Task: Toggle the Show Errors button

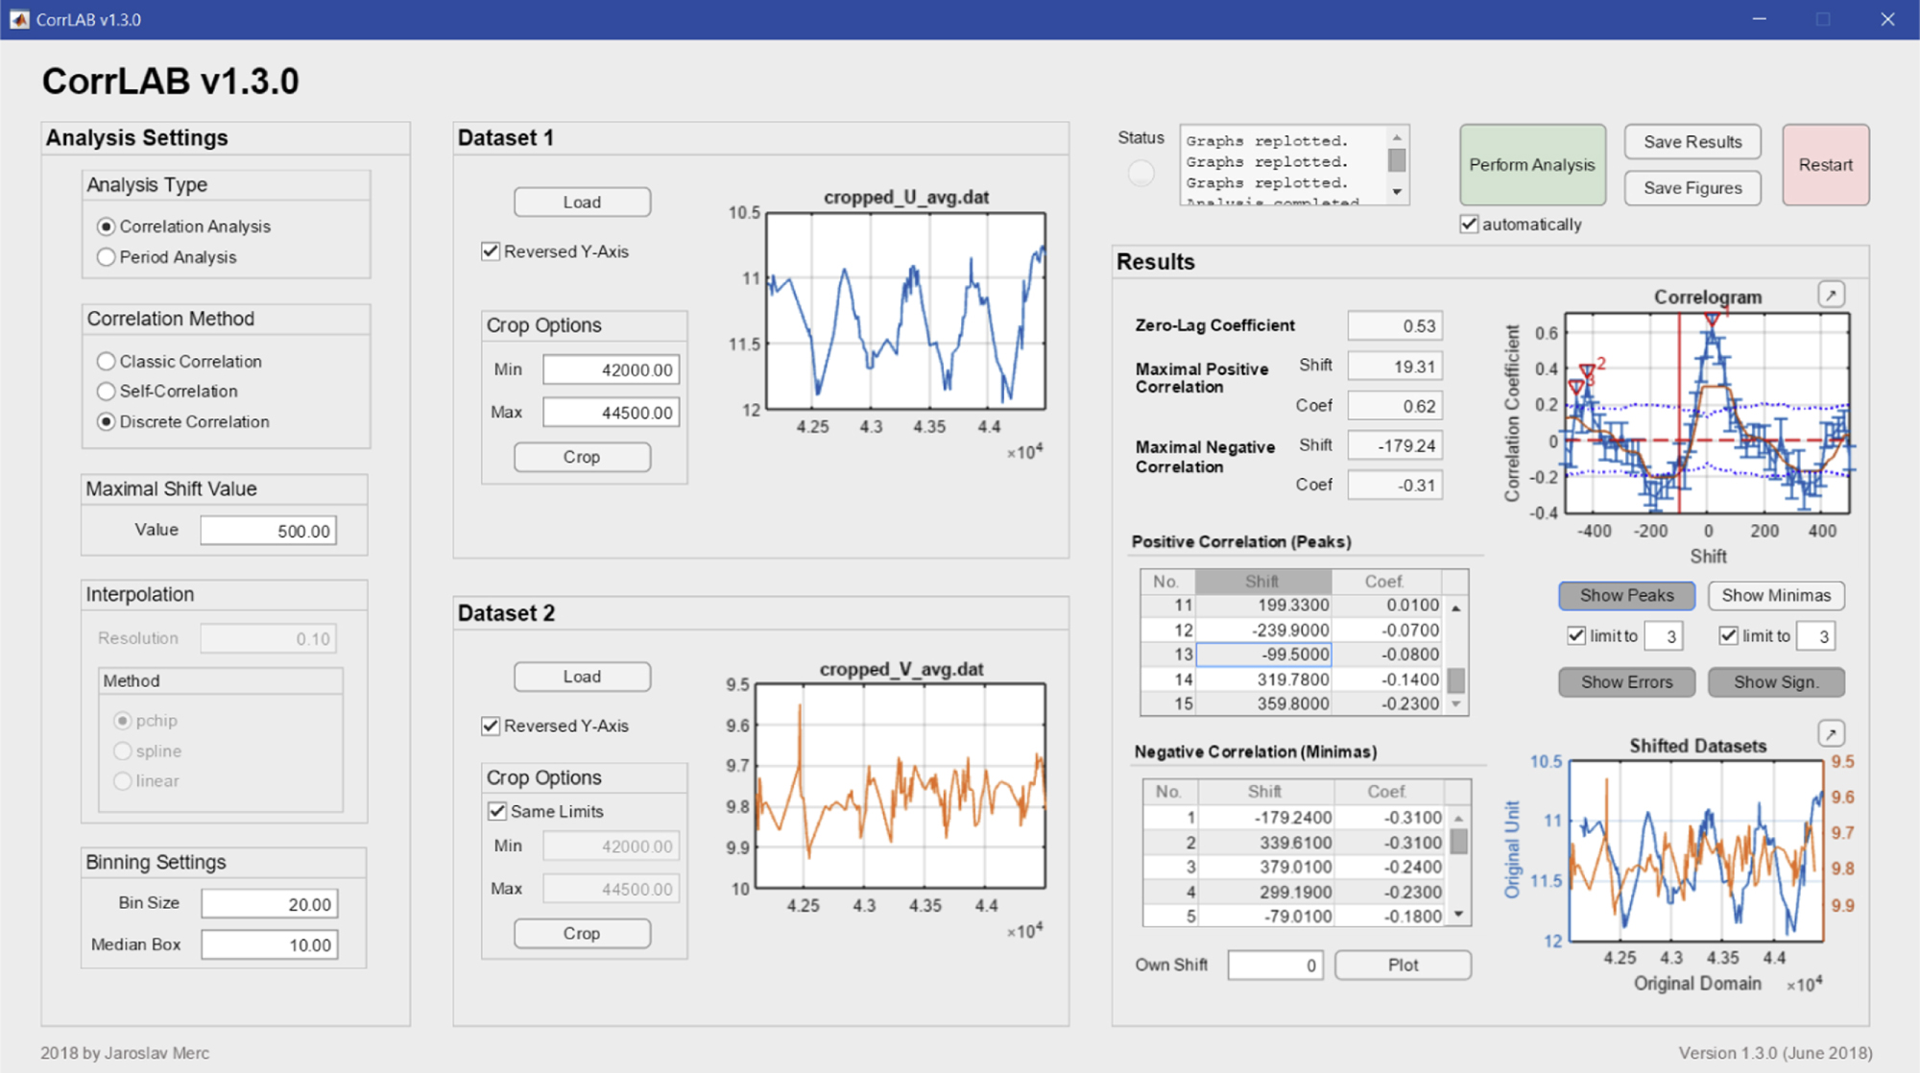Action: (1626, 682)
